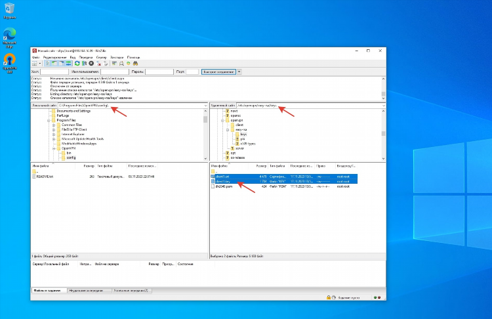The image size is (492, 319).
Task: Sort remote list by Права column
Action: [321, 166]
